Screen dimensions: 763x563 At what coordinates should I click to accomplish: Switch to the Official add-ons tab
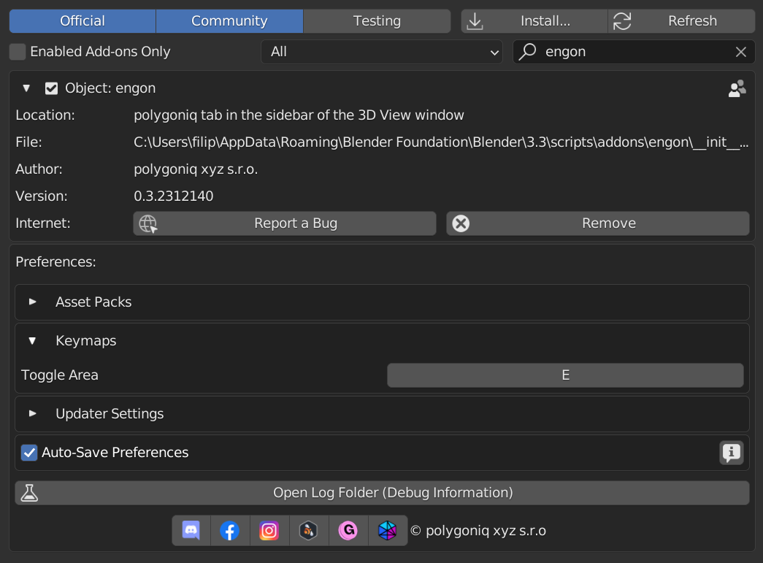(x=82, y=20)
